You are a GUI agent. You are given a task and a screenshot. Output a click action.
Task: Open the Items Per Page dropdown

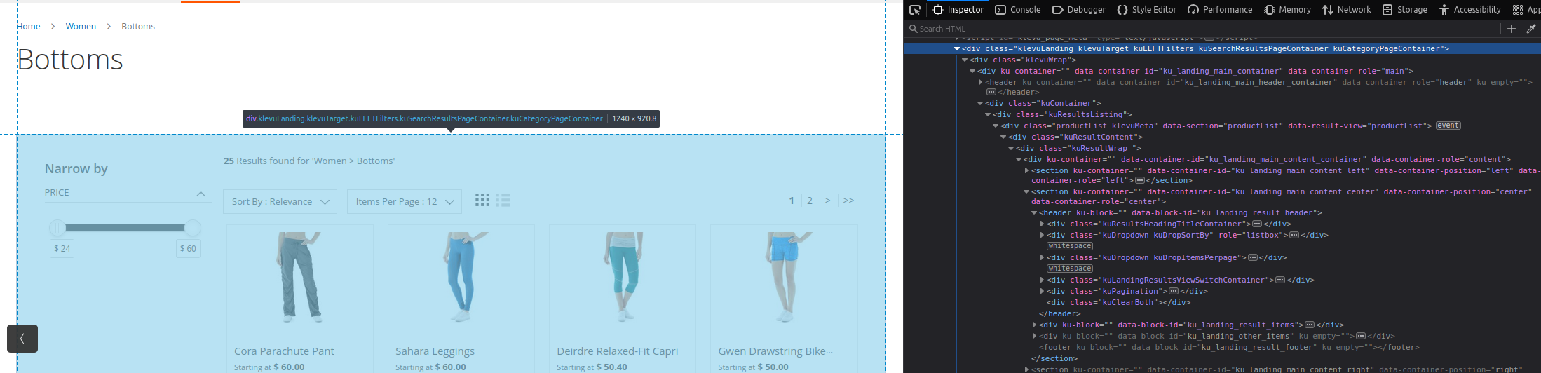[405, 202]
